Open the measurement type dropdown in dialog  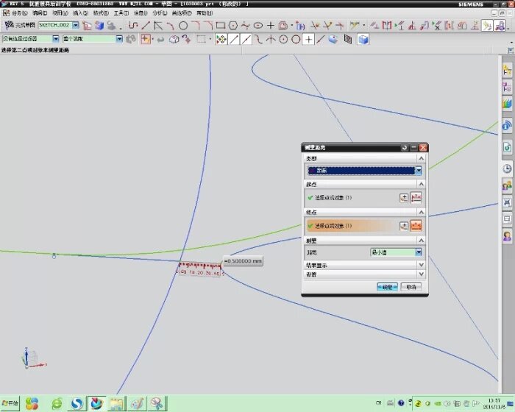419,171
